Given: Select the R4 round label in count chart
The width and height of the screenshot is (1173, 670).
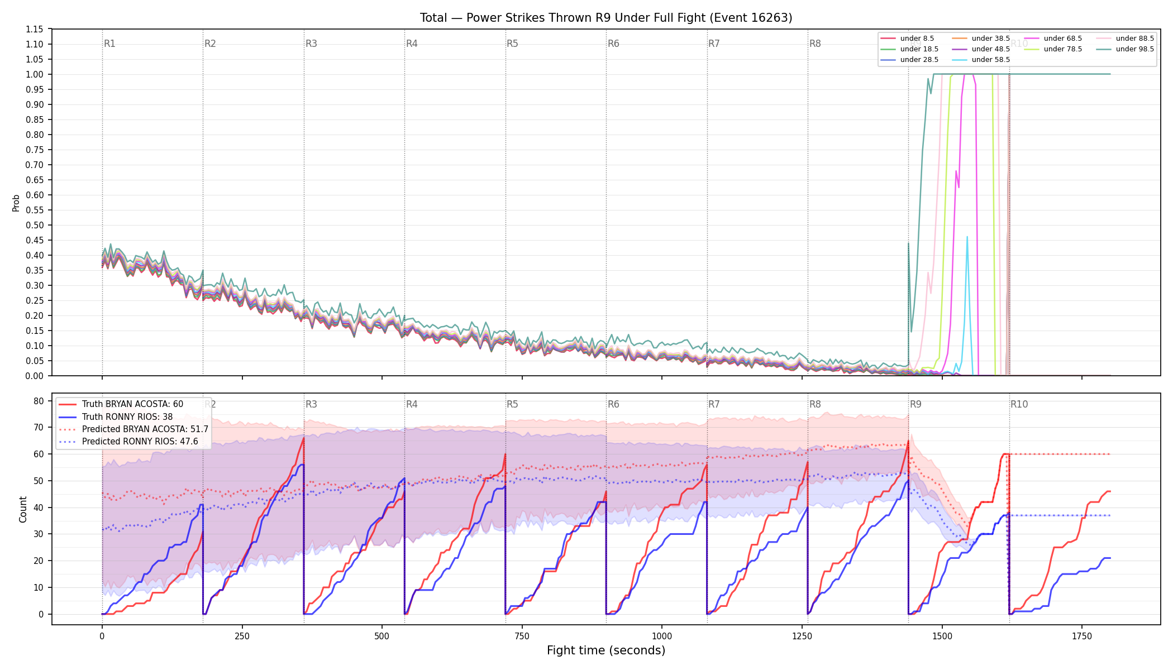Looking at the screenshot, I should pos(412,404).
